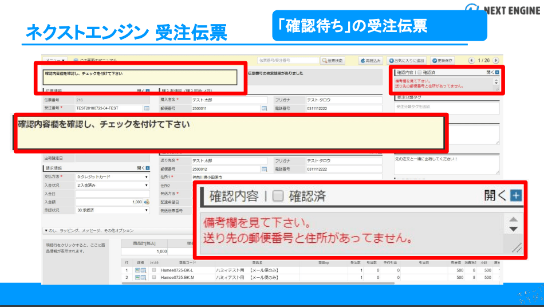Click the empty 入金日 date field
Screen dimensions: 544x307
113,194
